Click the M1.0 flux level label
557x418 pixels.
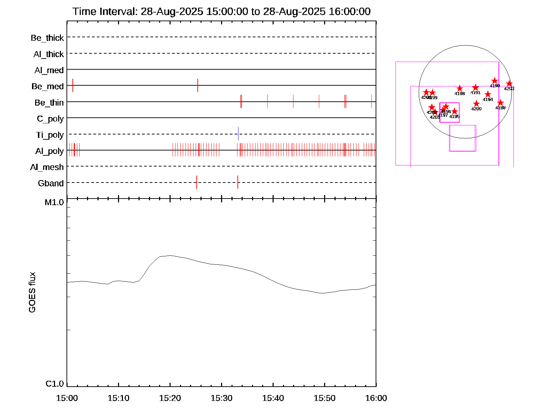click(x=54, y=202)
